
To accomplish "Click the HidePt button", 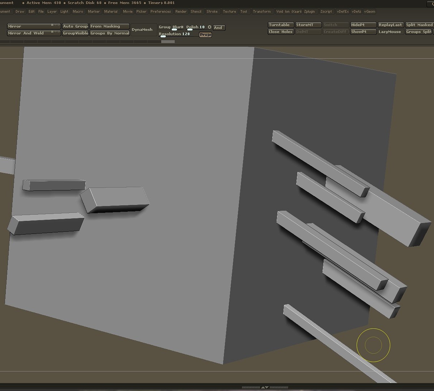I will coord(363,25).
